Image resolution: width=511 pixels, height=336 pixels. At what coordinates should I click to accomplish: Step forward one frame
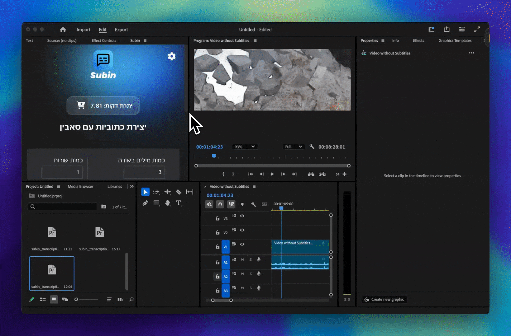point(283,174)
